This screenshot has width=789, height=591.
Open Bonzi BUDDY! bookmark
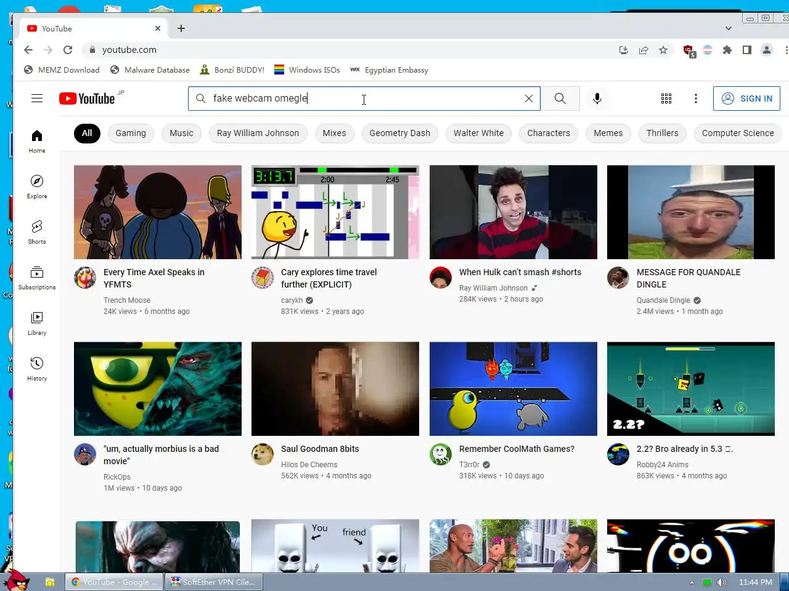coord(232,70)
